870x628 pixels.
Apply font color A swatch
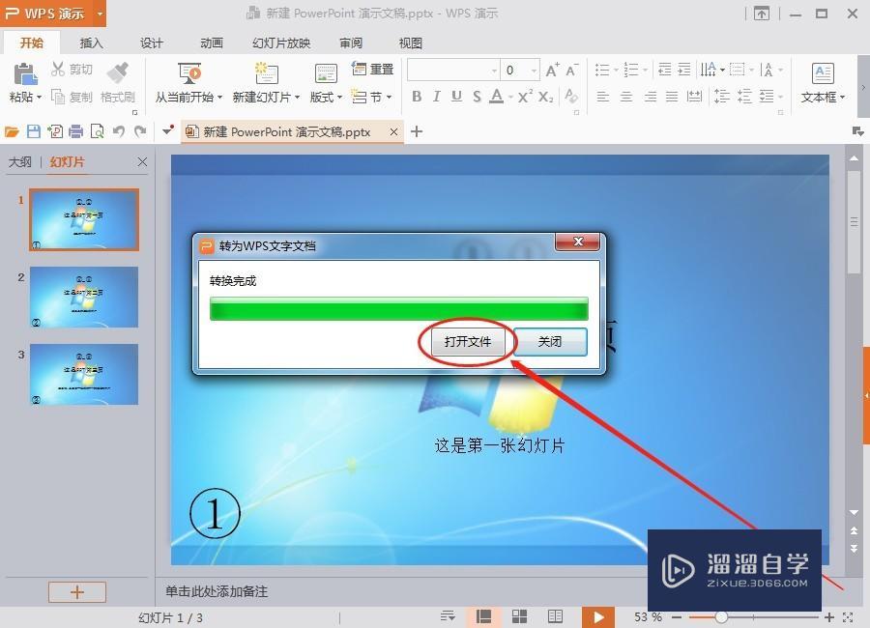pyautogui.click(x=497, y=97)
